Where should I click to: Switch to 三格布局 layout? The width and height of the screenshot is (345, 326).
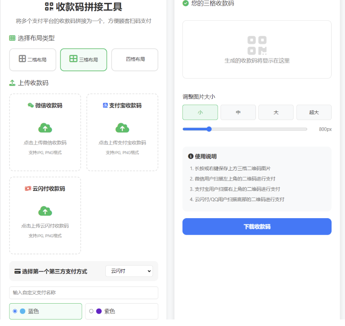pos(83,59)
